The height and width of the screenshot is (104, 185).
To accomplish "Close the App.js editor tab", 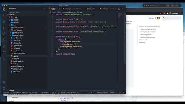I will point(60,9).
